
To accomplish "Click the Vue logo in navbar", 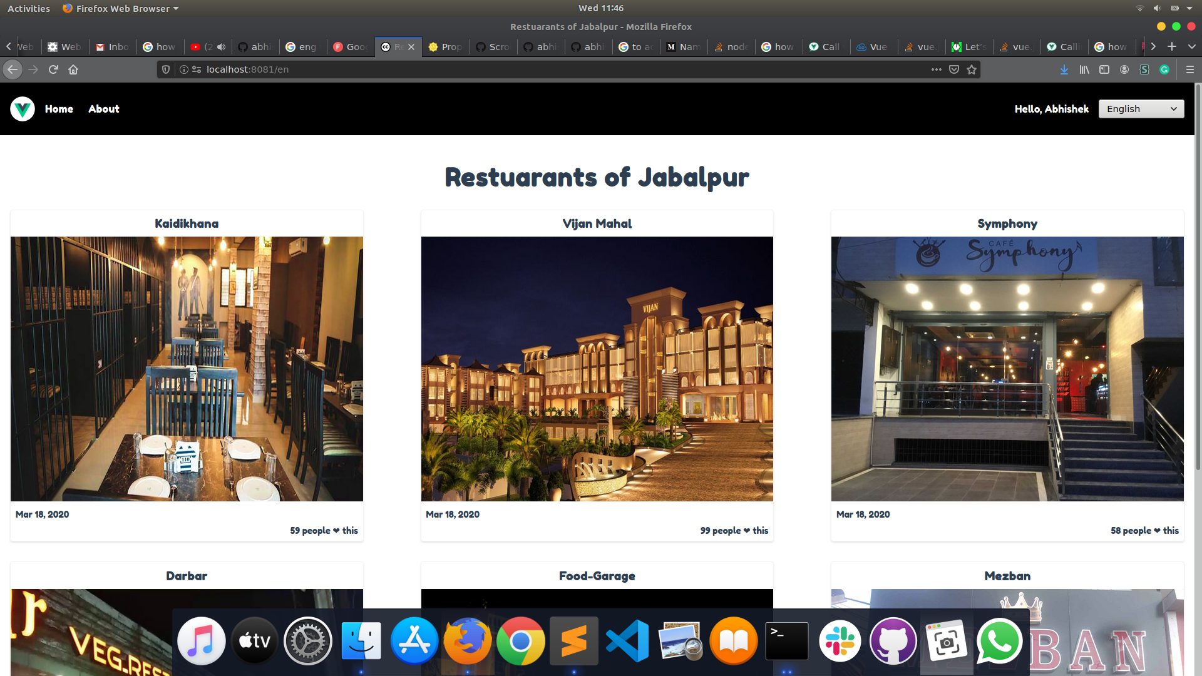I will (x=23, y=109).
